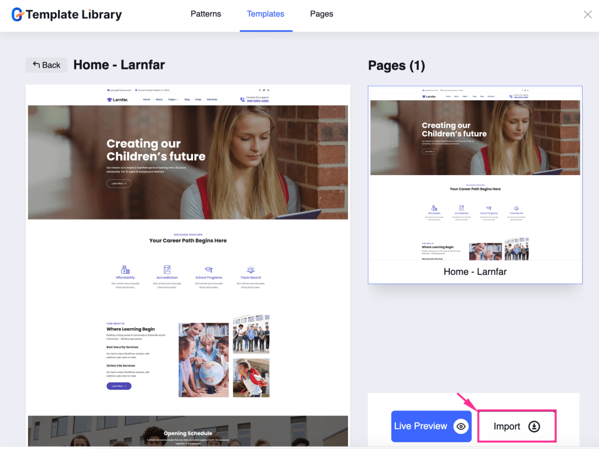Click the Accreditation ribbon icon in the preview

[x=167, y=269]
